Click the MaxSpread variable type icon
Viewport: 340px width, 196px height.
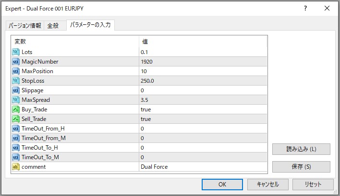tap(15, 99)
